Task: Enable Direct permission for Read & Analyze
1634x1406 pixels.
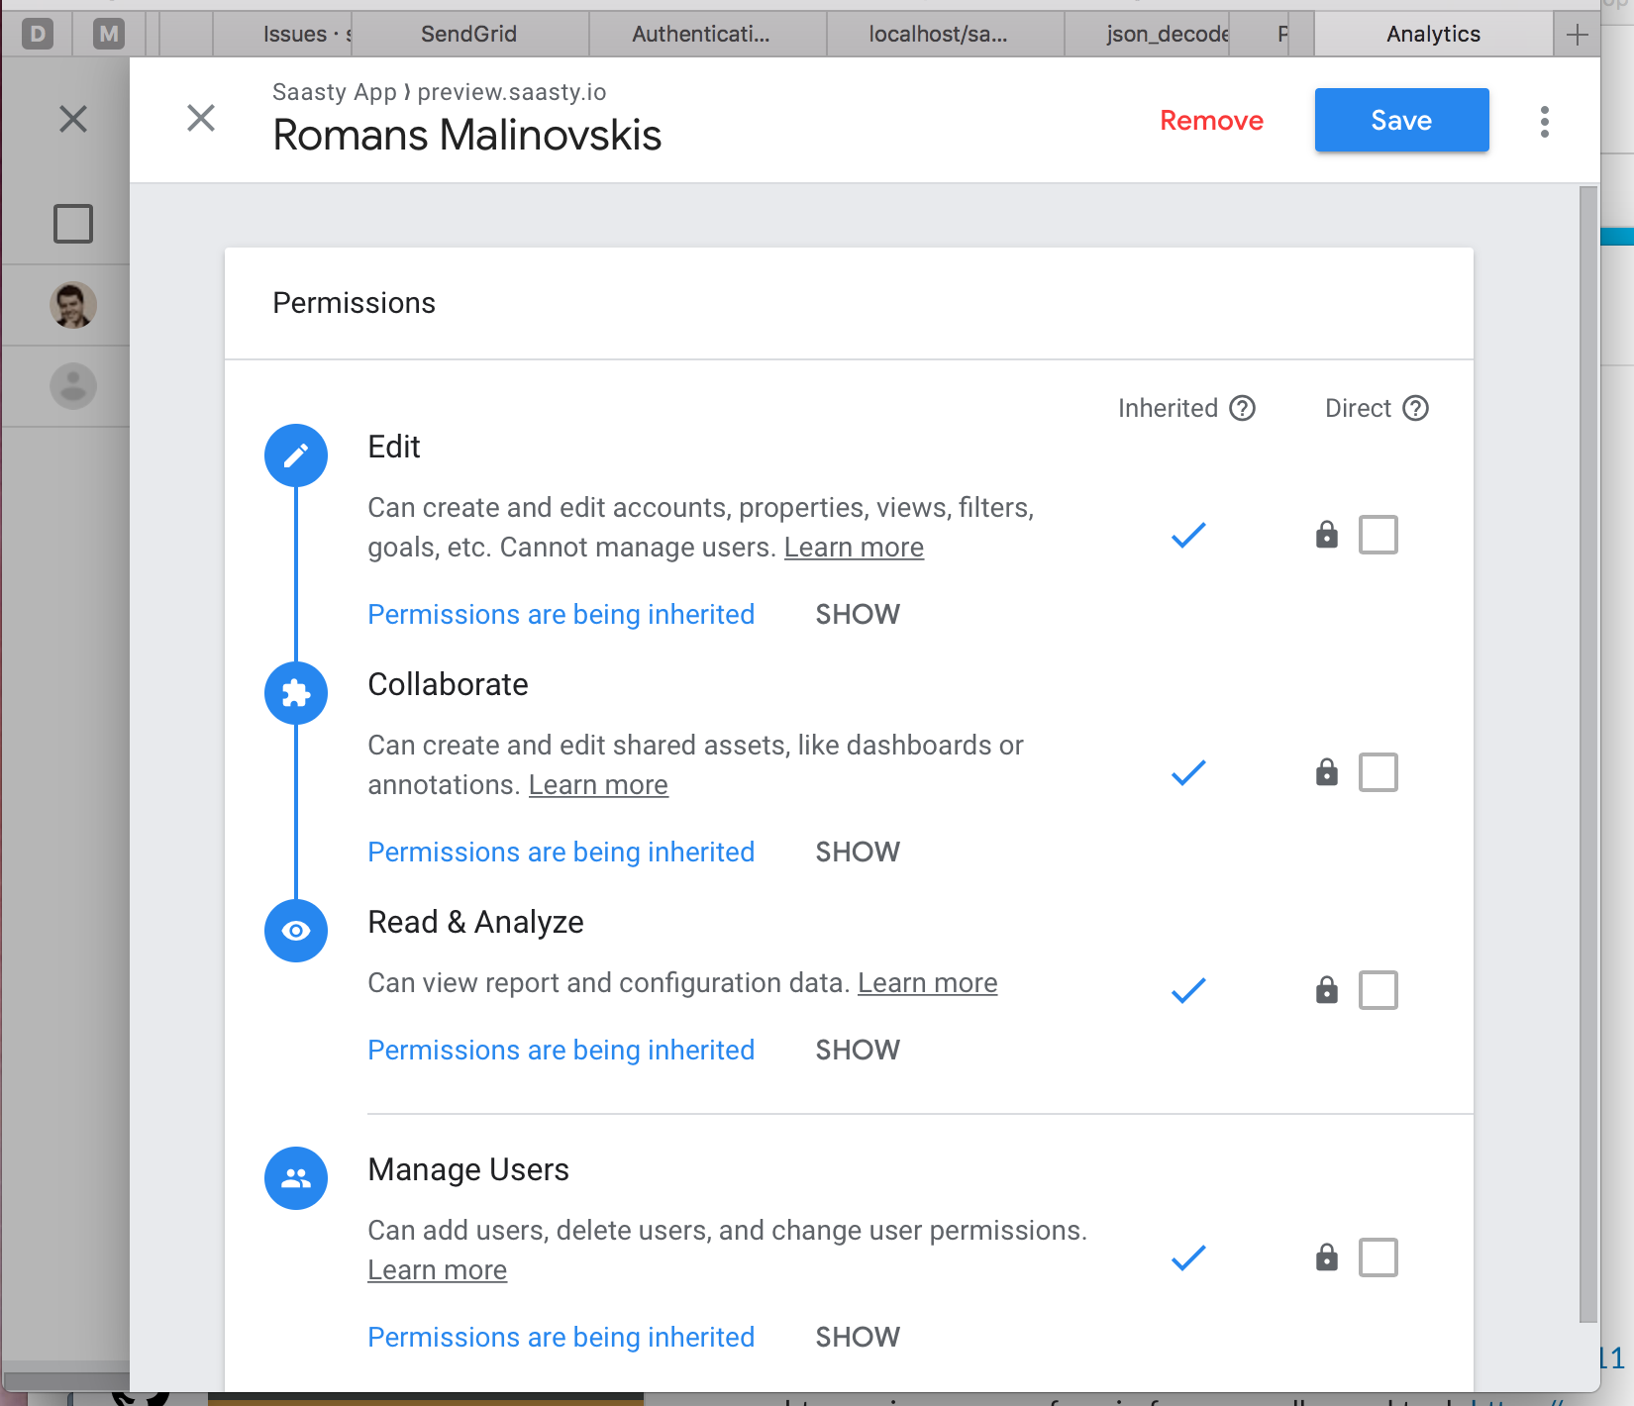Action: click(x=1379, y=989)
